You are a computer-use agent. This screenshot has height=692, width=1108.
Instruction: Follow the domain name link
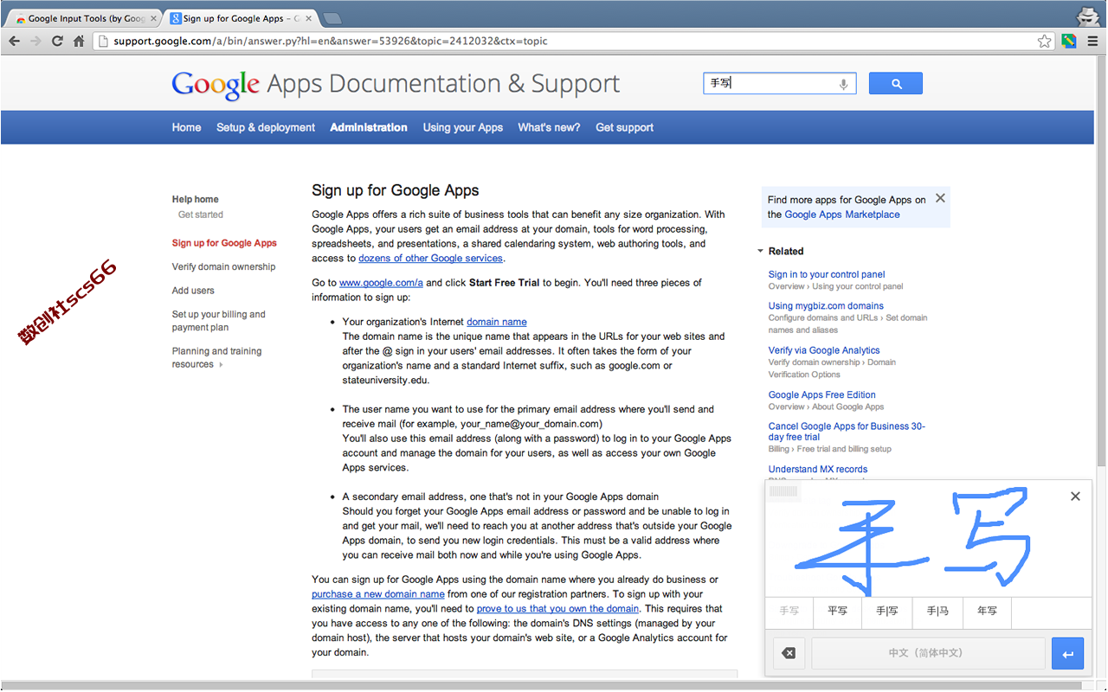point(497,322)
